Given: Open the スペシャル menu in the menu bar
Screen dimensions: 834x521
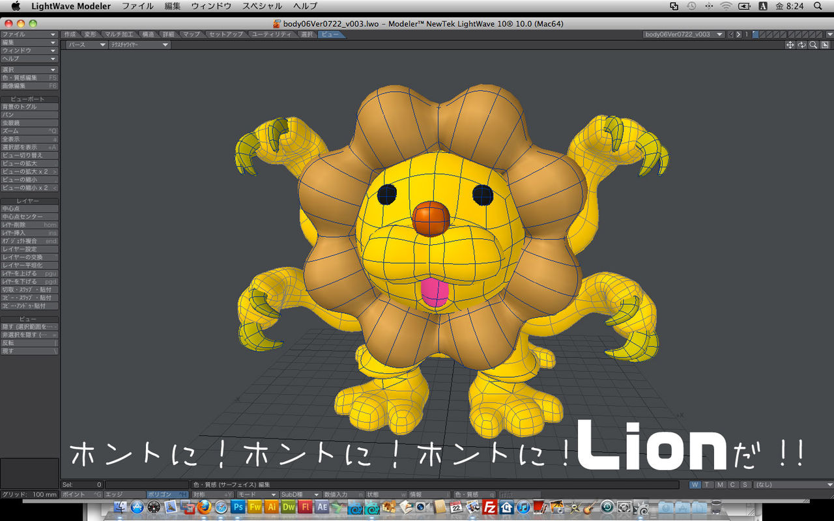Looking at the screenshot, I should tap(261, 6).
